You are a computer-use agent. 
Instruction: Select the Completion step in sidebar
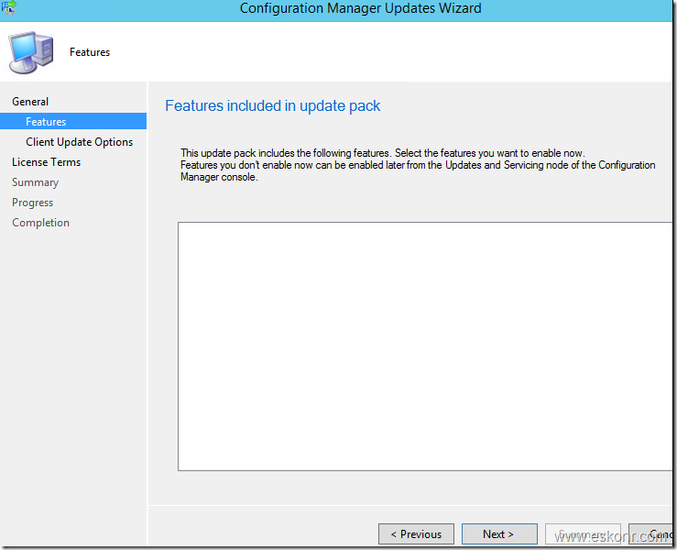coord(40,223)
